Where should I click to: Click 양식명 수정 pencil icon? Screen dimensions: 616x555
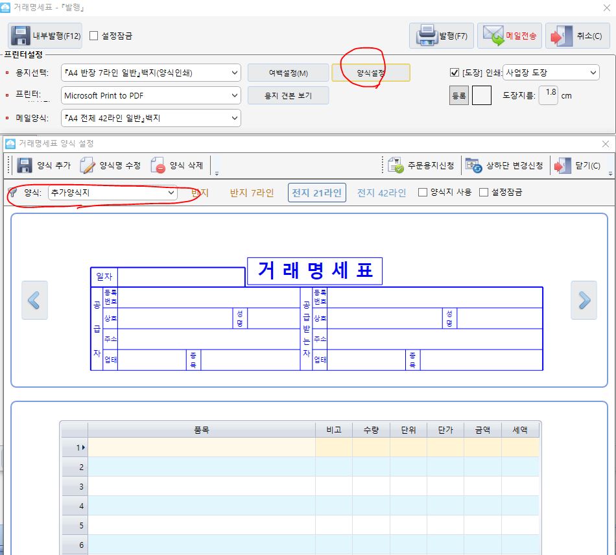tap(88, 165)
